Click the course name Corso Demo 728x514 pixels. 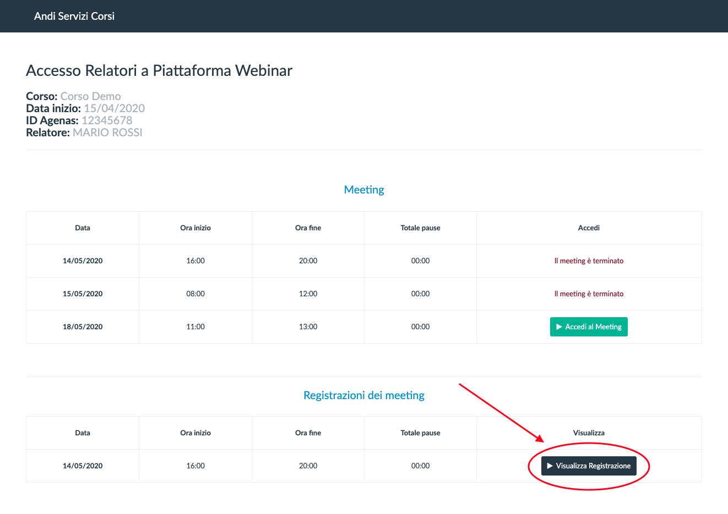(x=90, y=96)
